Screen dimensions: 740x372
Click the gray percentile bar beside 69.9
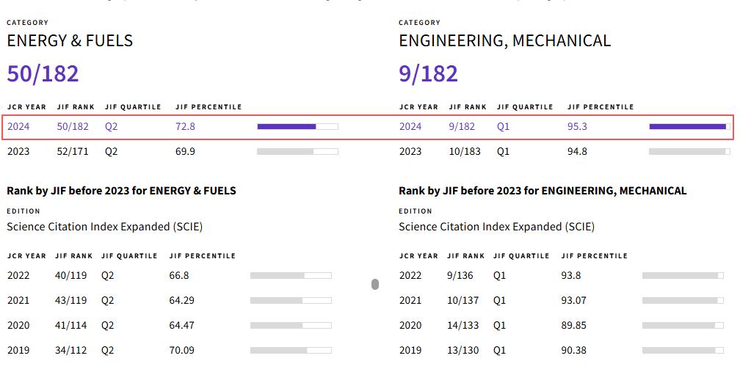pos(297,151)
